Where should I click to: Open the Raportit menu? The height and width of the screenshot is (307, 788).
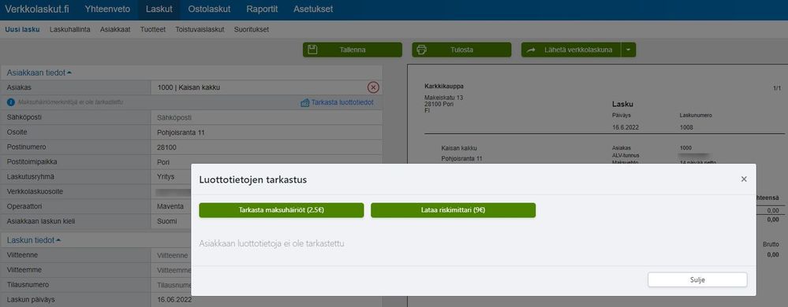pos(262,9)
